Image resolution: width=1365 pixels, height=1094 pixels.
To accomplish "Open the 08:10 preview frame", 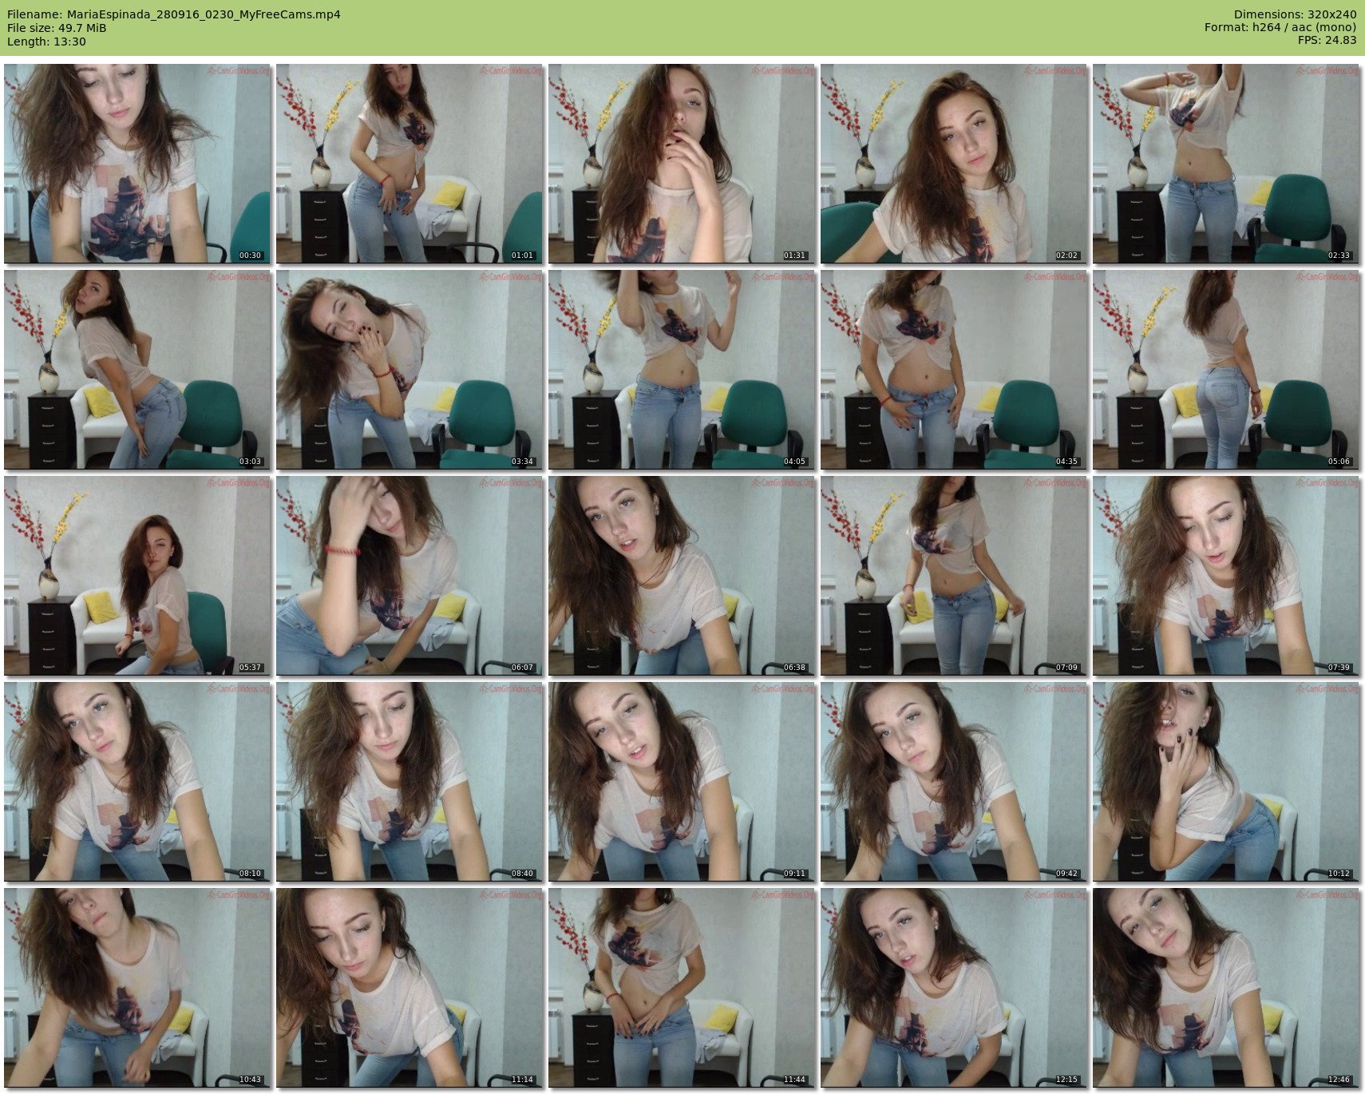I will (137, 782).
